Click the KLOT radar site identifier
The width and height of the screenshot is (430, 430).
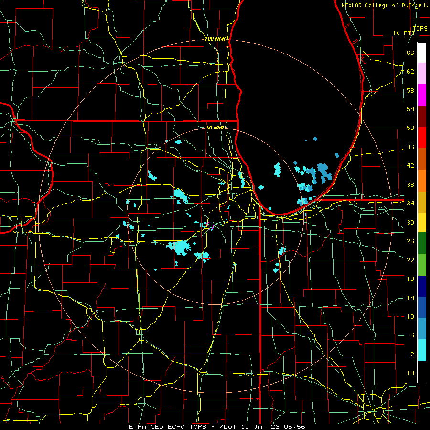229,427
